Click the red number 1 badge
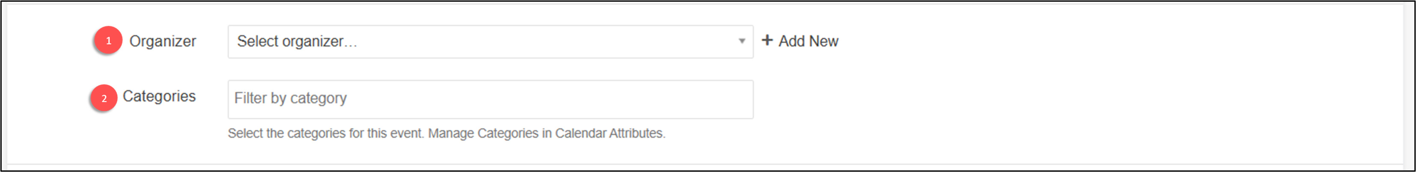 pyautogui.click(x=108, y=41)
